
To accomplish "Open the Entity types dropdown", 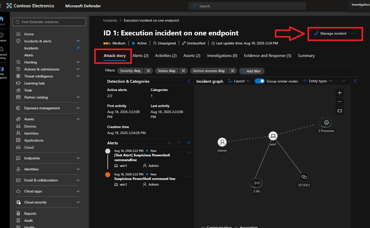I will tap(318, 81).
